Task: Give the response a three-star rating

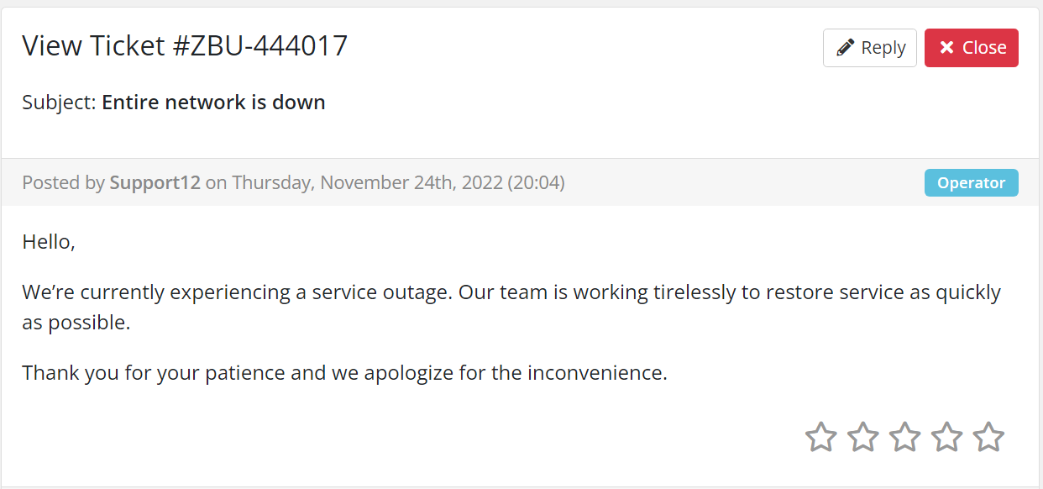Action: click(x=905, y=437)
